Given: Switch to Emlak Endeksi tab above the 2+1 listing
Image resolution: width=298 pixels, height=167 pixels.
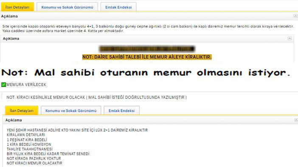Looking at the screenshot, I should [122, 111].
